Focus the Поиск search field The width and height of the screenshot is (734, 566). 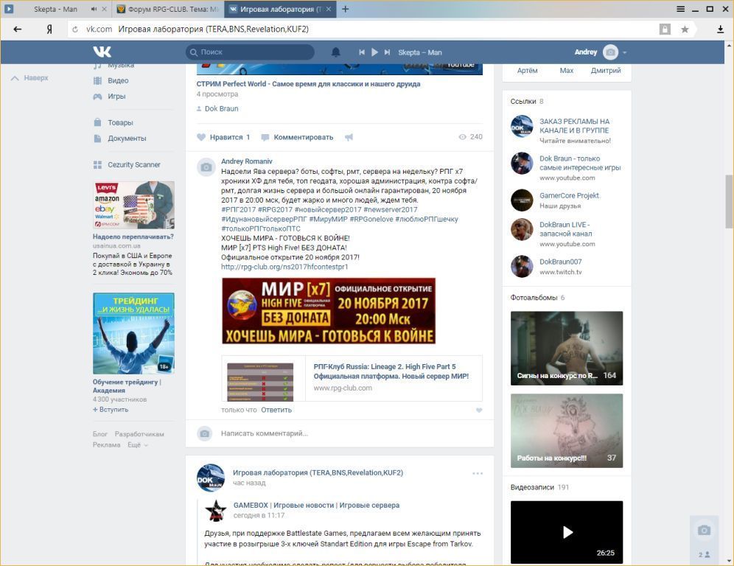coord(250,52)
